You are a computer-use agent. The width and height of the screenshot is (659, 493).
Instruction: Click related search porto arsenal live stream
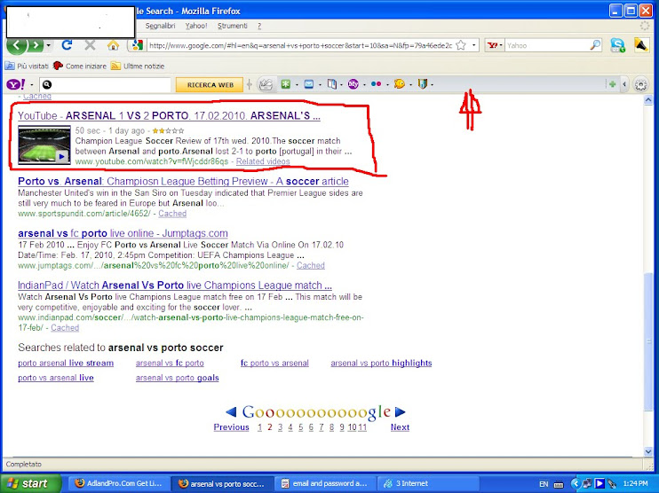pos(66,364)
